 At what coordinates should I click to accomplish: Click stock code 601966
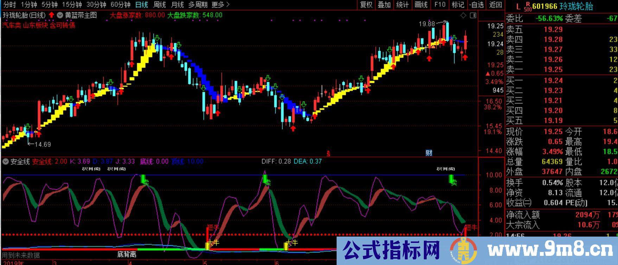tap(545, 6)
